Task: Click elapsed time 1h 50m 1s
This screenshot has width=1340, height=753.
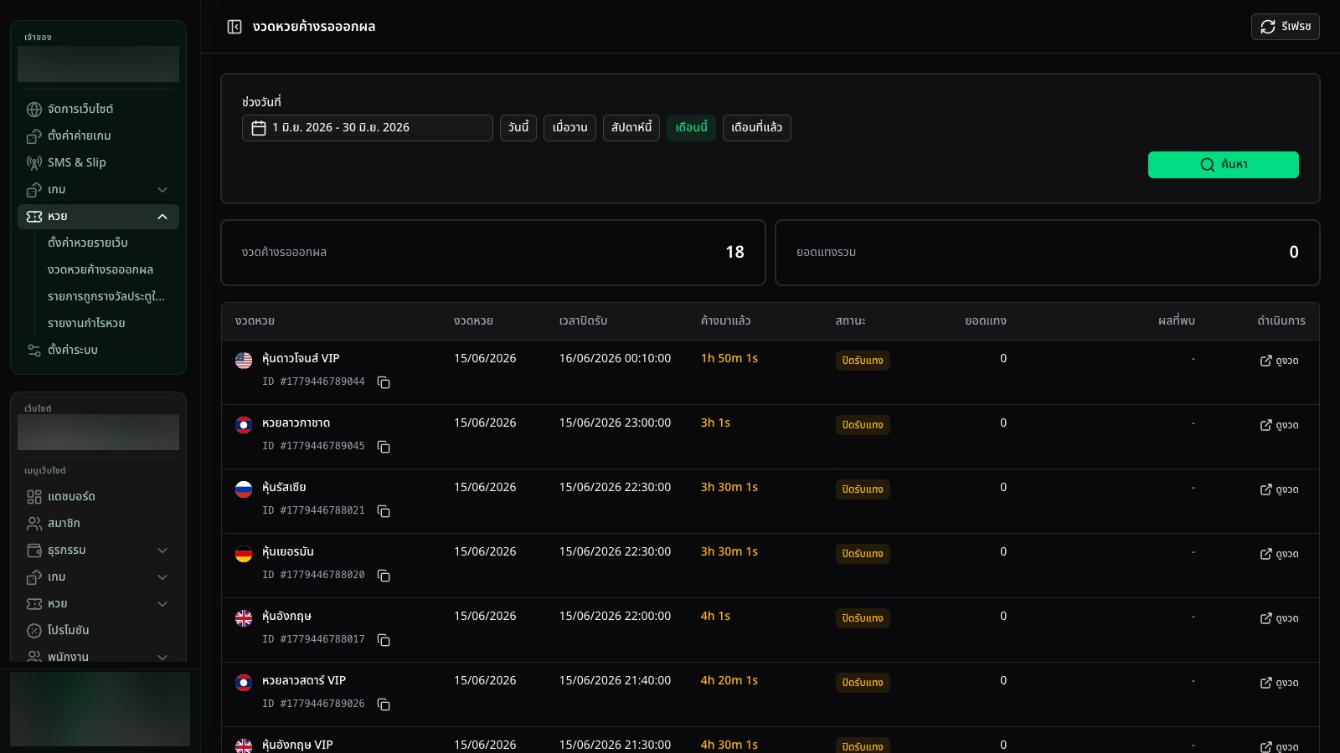Action: click(729, 358)
